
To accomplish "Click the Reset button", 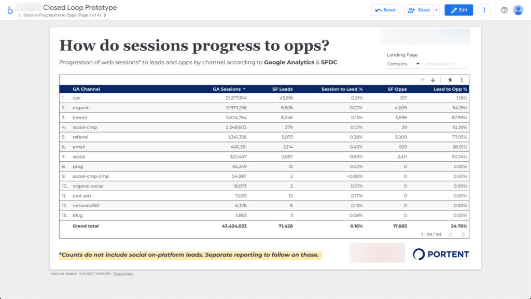I will [385, 10].
